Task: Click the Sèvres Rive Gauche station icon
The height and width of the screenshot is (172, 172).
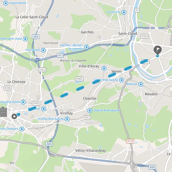Action: click(122, 80)
